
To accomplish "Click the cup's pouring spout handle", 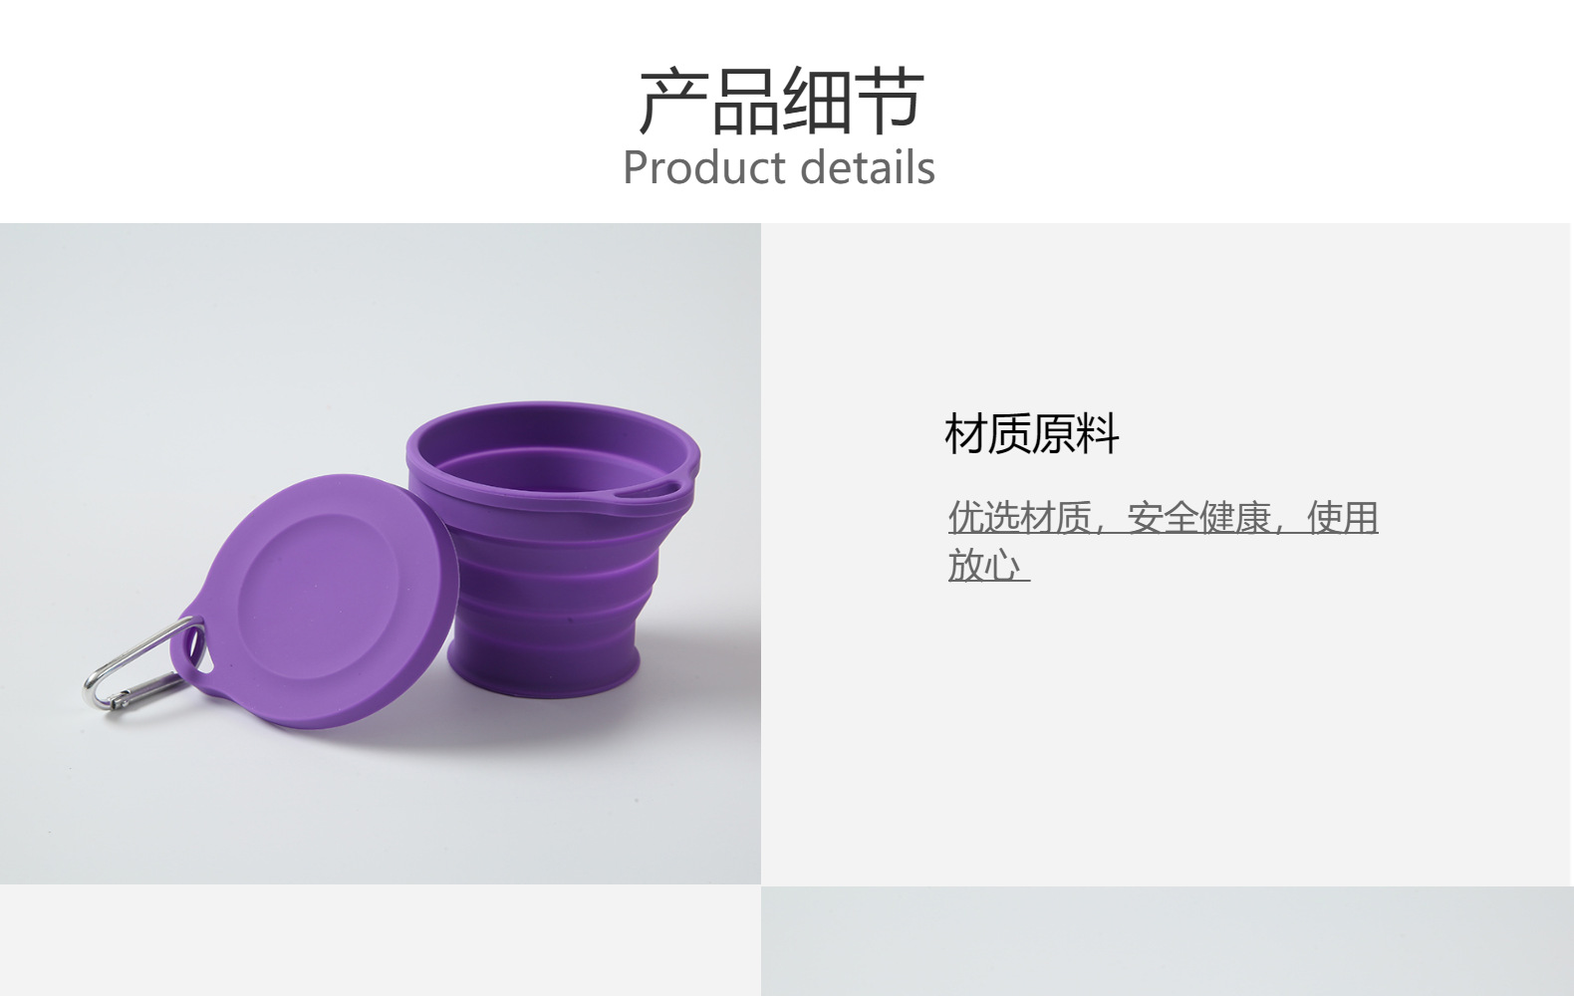I will [x=648, y=489].
